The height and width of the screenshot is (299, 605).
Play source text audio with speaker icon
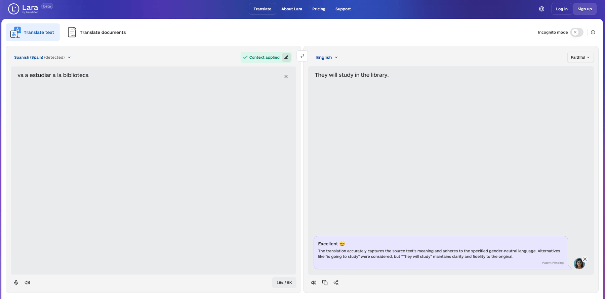point(27,283)
